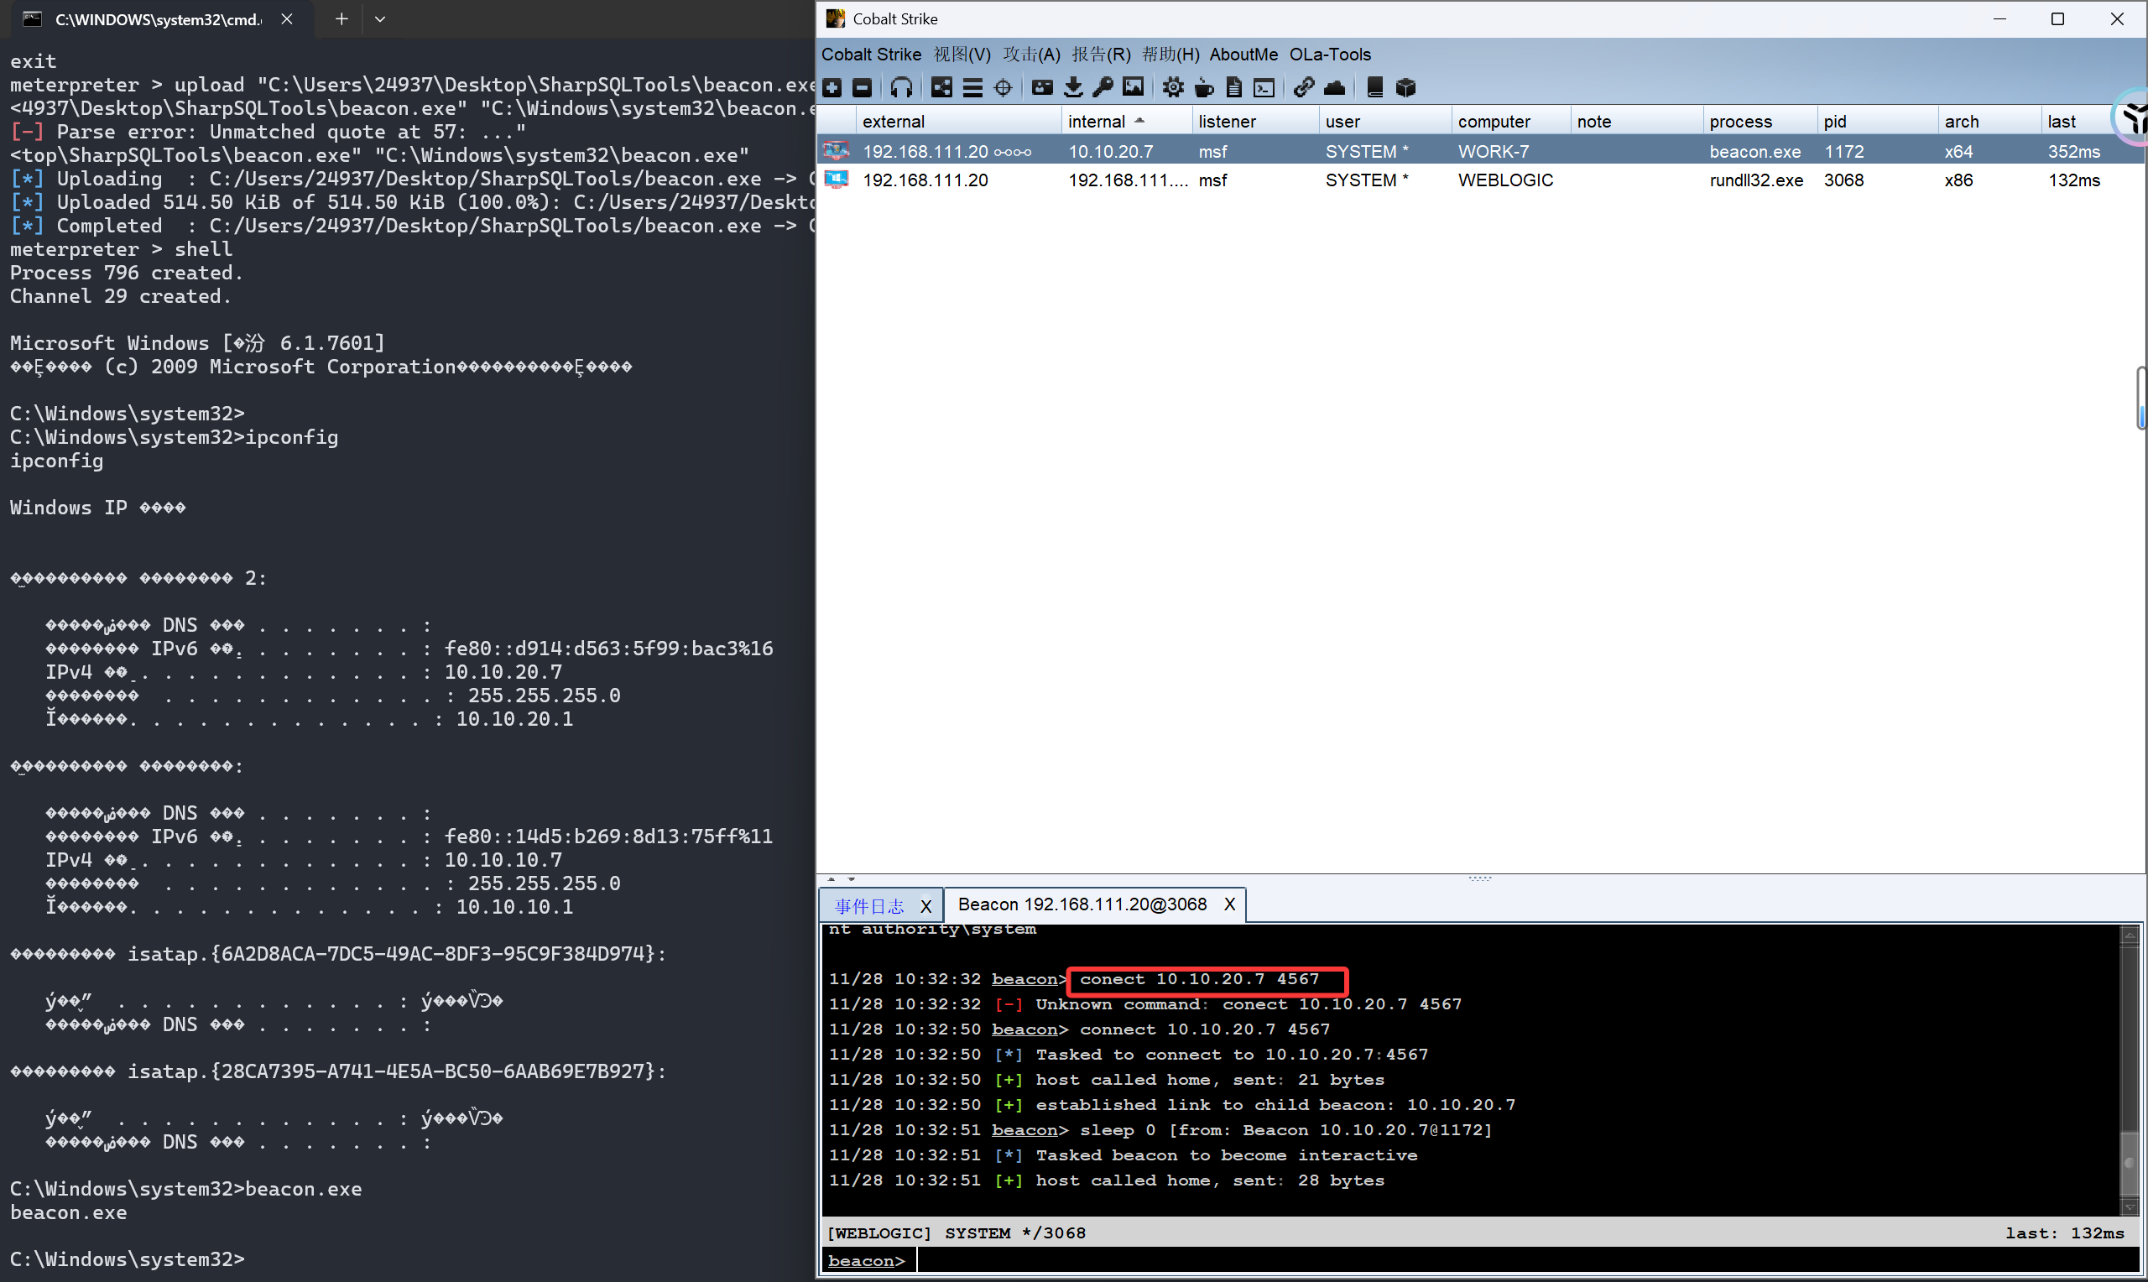The height and width of the screenshot is (1282, 2148).
Task: Click the cloud manage web server icon
Action: (1334, 87)
